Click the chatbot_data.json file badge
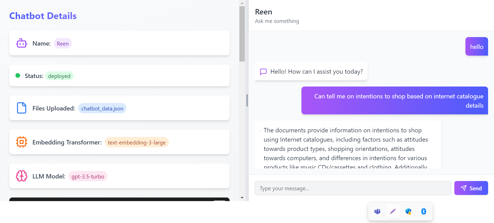The width and height of the screenshot is (494, 223). pos(102,108)
